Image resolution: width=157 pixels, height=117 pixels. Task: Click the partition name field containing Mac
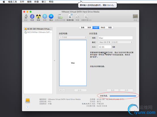pos(115,38)
